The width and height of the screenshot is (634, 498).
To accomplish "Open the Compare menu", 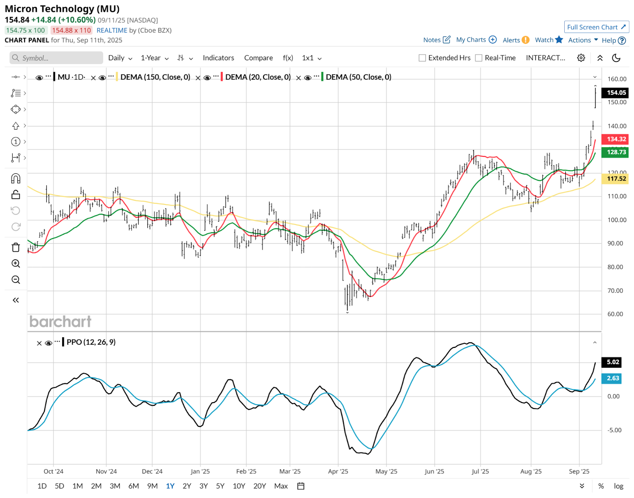I will [x=258, y=58].
